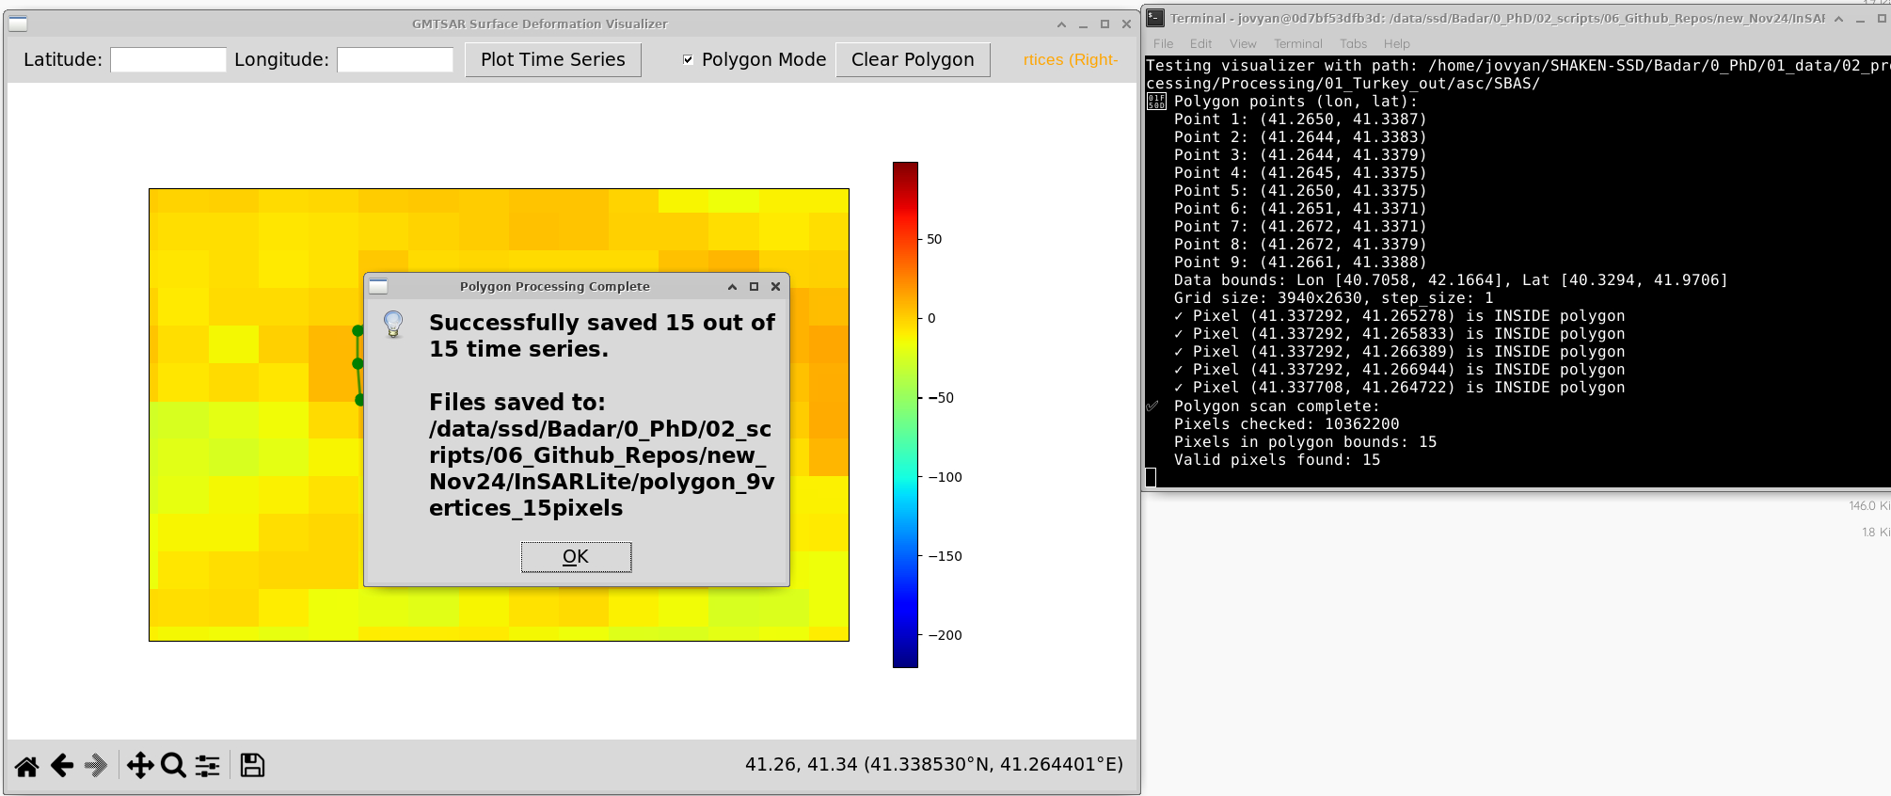
Task: Click orange 'rtices (Right-' hint text
Action: click(x=1071, y=59)
